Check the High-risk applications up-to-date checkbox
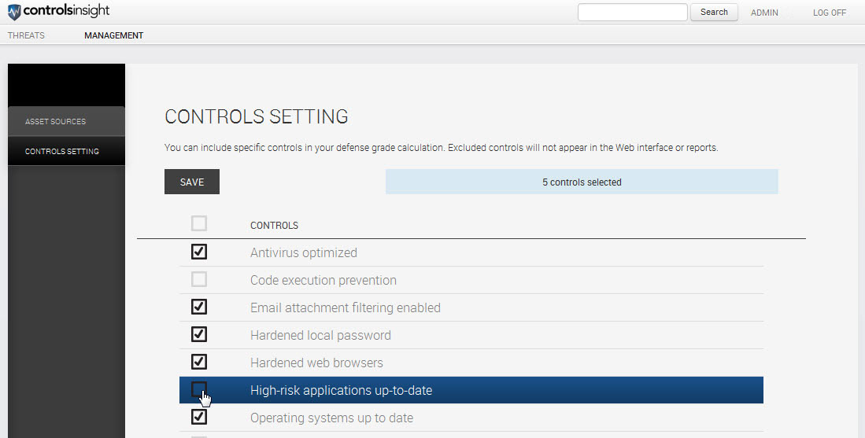865x438 pixels. coord(199,389)
